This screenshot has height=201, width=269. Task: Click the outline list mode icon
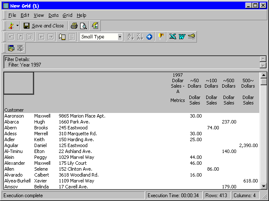(x=72, y=37)
